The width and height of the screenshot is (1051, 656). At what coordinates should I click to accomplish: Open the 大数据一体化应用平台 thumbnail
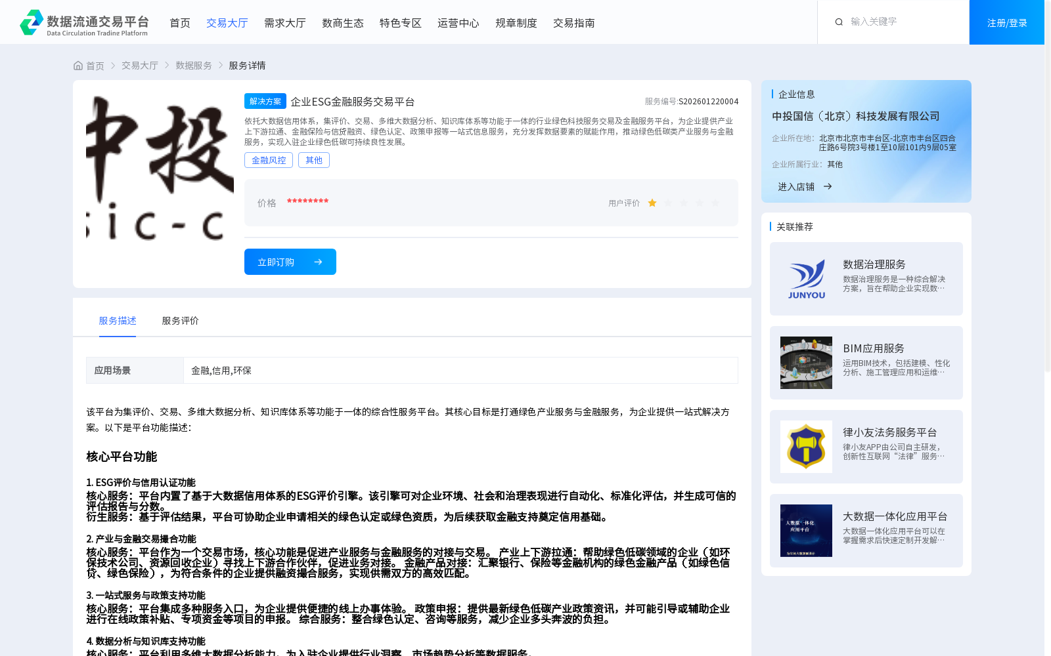806,531
